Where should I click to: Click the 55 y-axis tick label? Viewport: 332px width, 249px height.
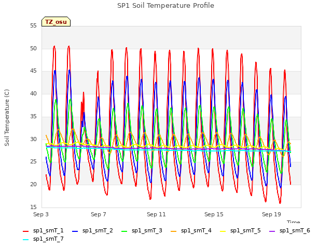(x=33, y=25)
